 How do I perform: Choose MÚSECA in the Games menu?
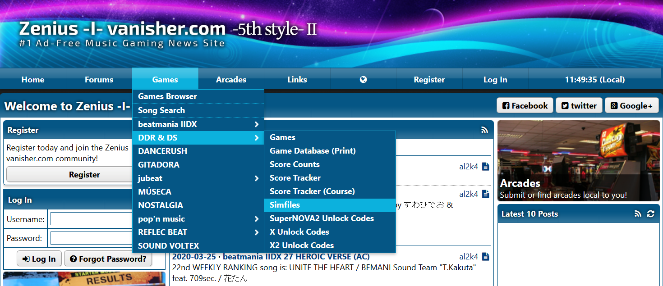(x=198, y=191)
